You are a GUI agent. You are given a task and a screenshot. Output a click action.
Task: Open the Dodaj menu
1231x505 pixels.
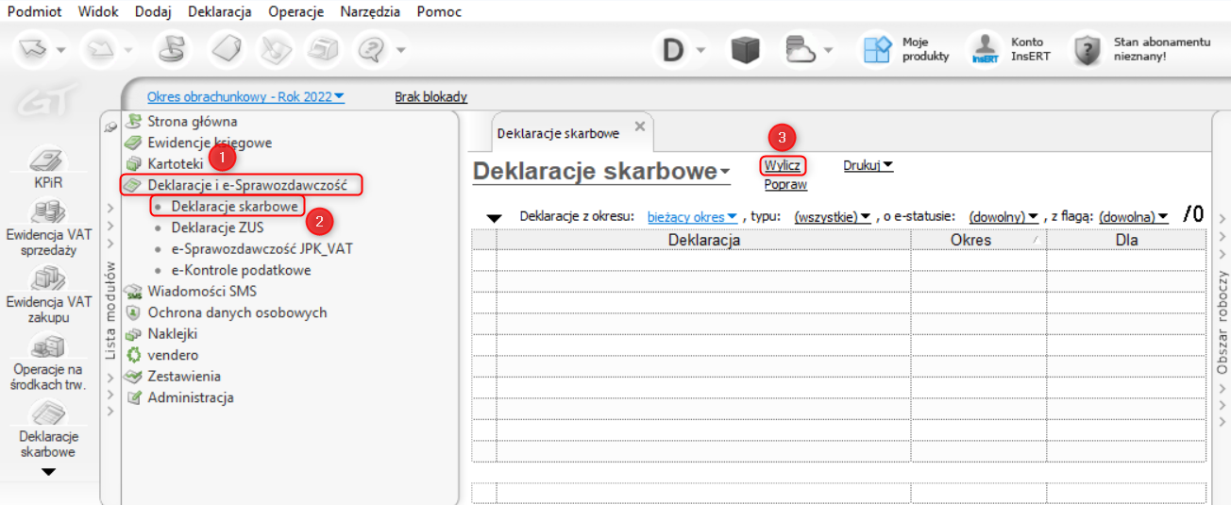coord(154,11)
